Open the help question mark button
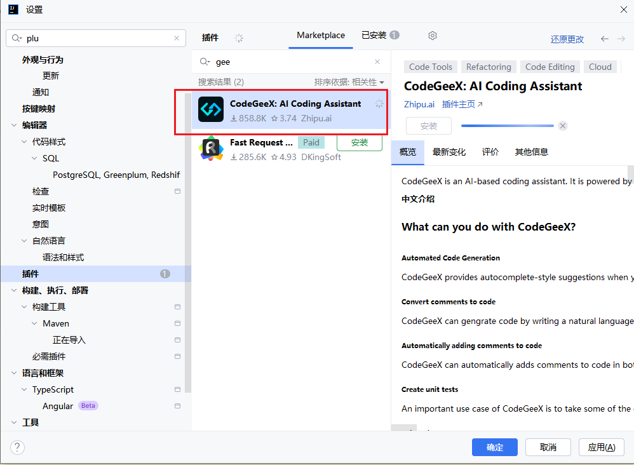The height and width of the screenshot is (465, 634). [x=17, y=447]
